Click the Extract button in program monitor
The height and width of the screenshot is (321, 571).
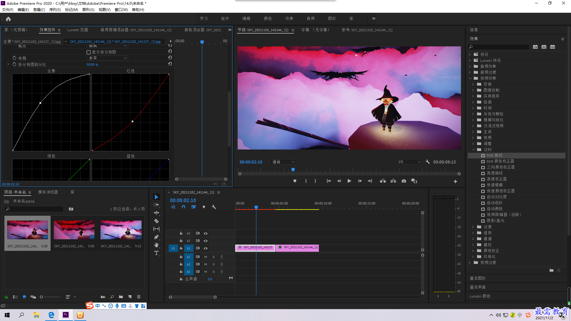(x=393, y=181)
